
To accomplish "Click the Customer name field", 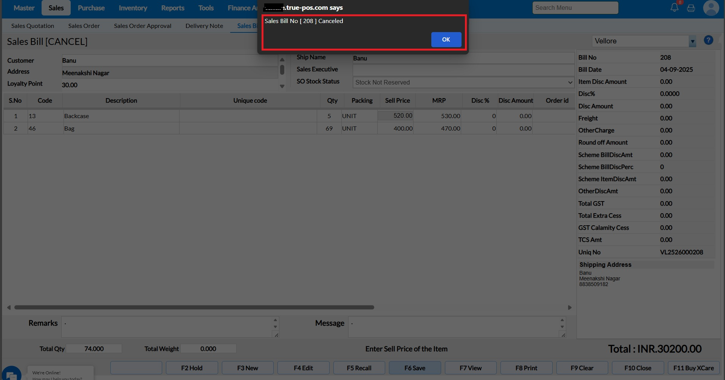I will coord(170,60).
